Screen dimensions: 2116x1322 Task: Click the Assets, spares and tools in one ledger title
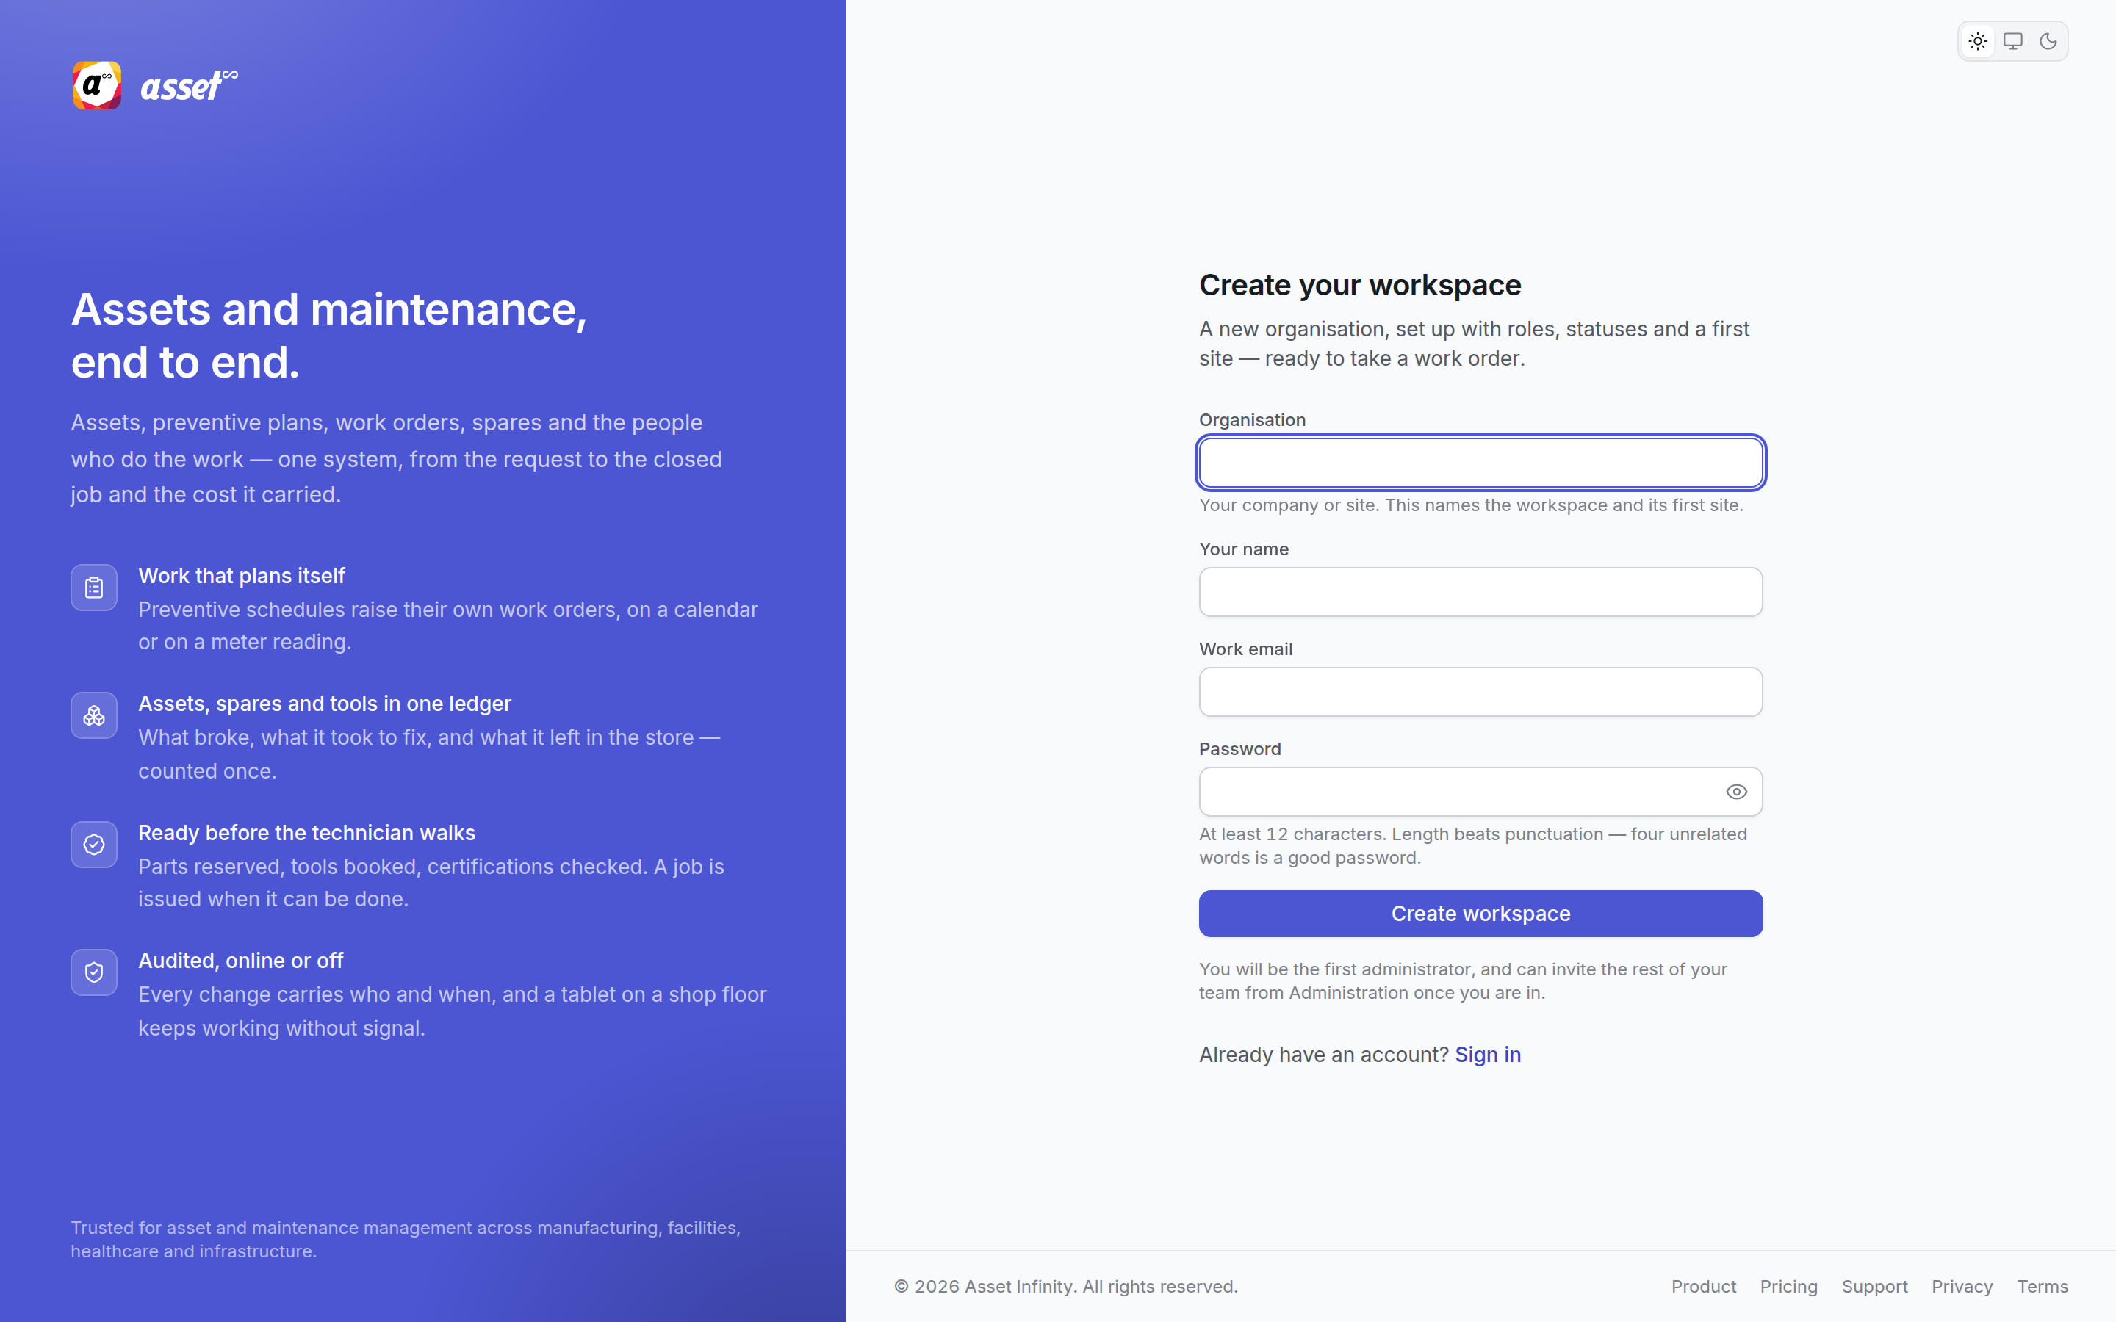coord(325,703)
